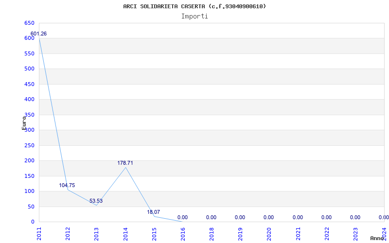Click the 100 y-axis tick label
The height and width of the screenshot is (243, 389).
[x=29, y=191]
